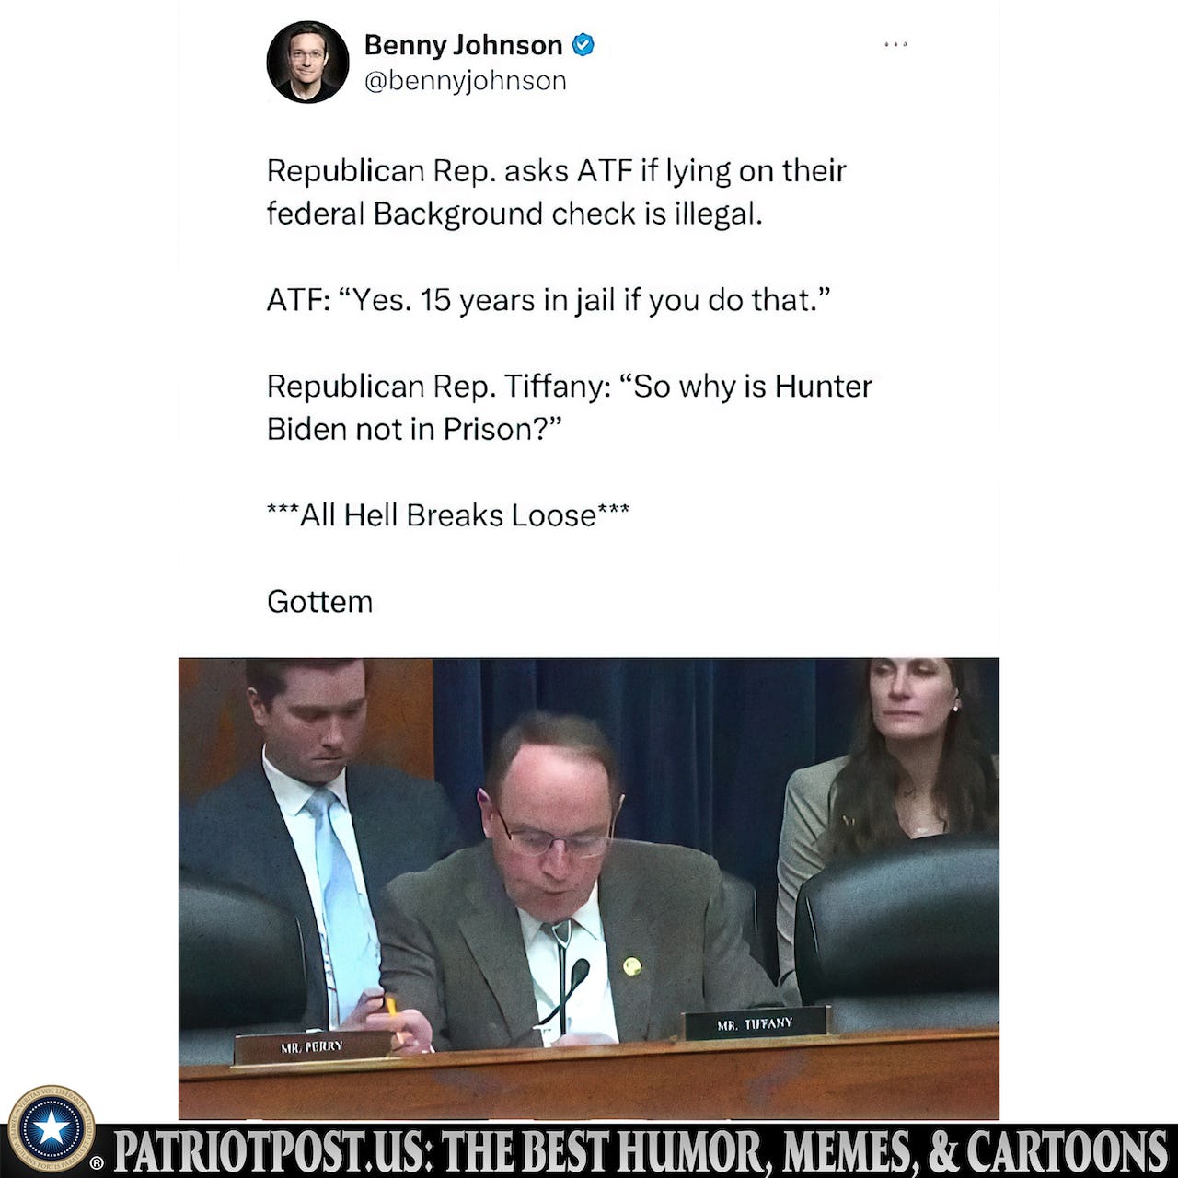Click the tweet line mentioning Hunter Biden
1178x1178 pixels.
[x=570, y=407]
